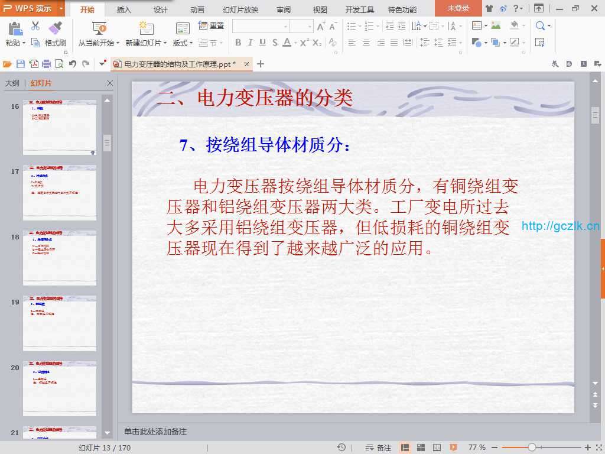Click the Export to PDF icon
The height and width of the screenshot is (454, 605).
tap(34, 64)
